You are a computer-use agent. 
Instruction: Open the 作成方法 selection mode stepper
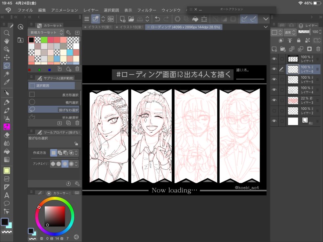click(76, 153)
